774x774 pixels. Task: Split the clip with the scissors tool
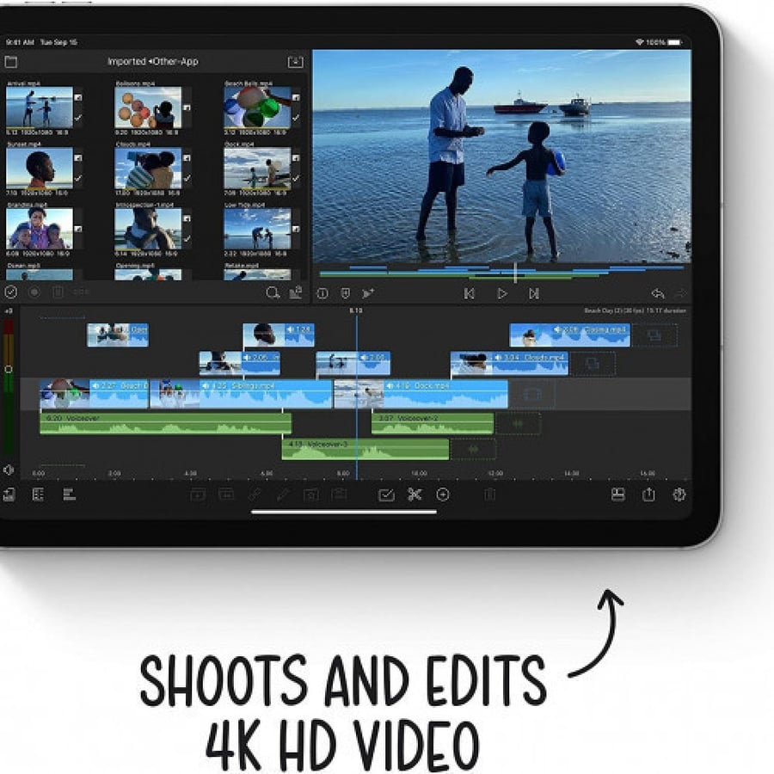click(415, 494)
